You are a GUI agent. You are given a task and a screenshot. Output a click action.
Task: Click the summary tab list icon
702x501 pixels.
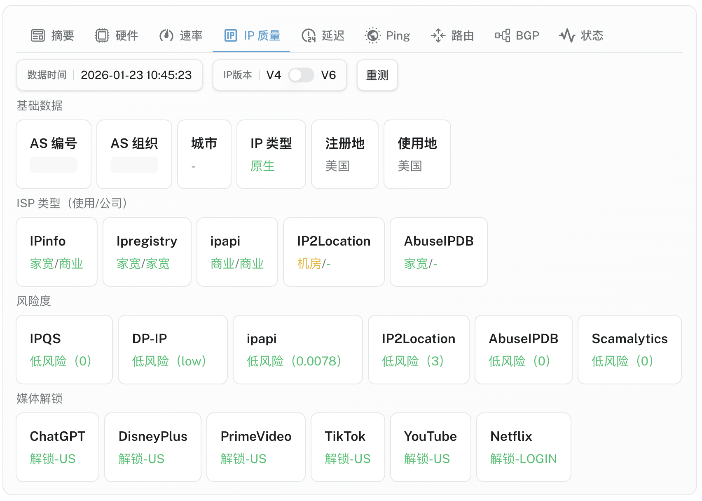(38, 35)
